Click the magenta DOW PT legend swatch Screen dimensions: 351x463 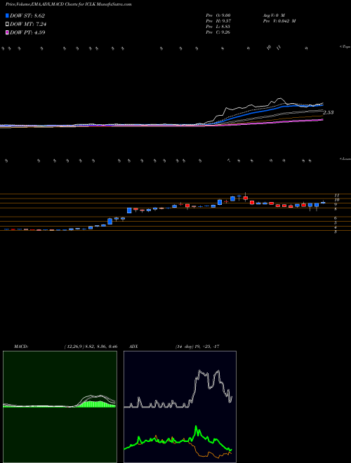pyautogui.click(x=7, y=32)
